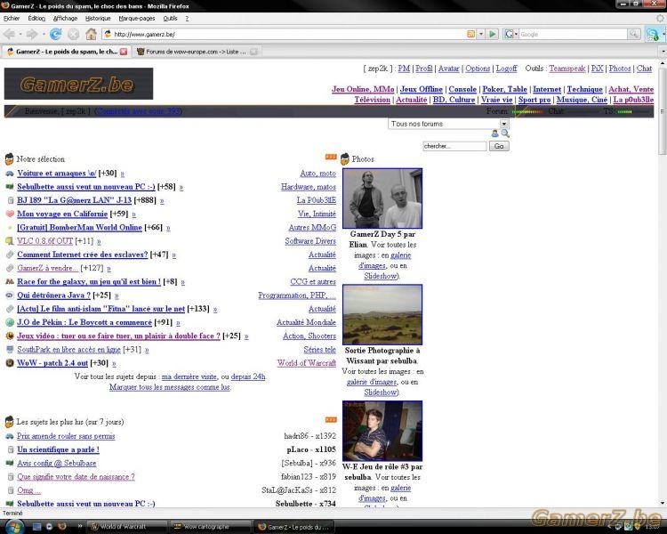Viewport: 667px width, 534px height.
Task: Click the GamerZ.be logo banner
Action: pyautogui.click(x=78, y=84)
